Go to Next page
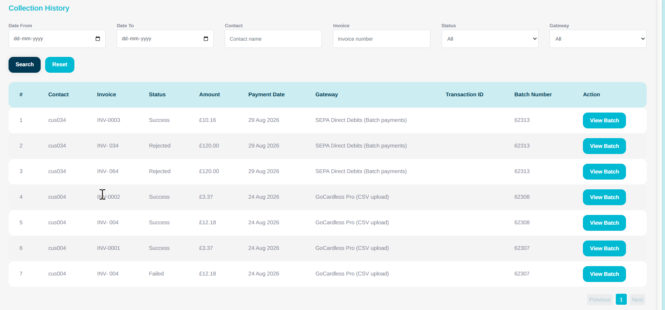665x310 pixels. point(637,299)
